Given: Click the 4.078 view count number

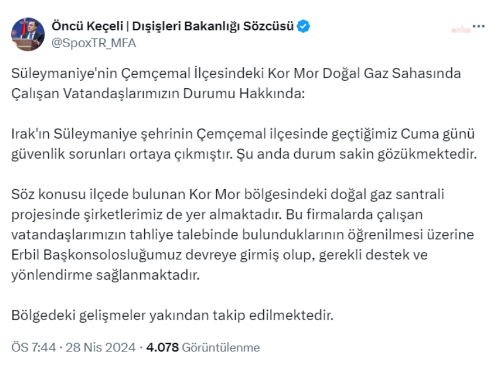Looking at the screenshot, I should pyautogui.click(x=162, y=348).
